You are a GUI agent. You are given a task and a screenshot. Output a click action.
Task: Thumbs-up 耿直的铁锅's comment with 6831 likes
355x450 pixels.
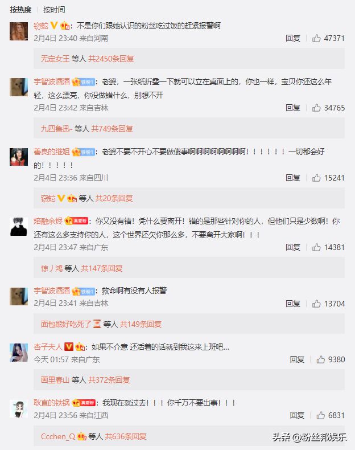pyautogui.click(x=321, y=415)
